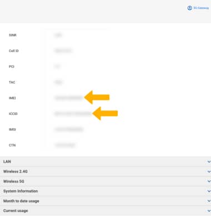Select the SINR label

pos(13,35)
